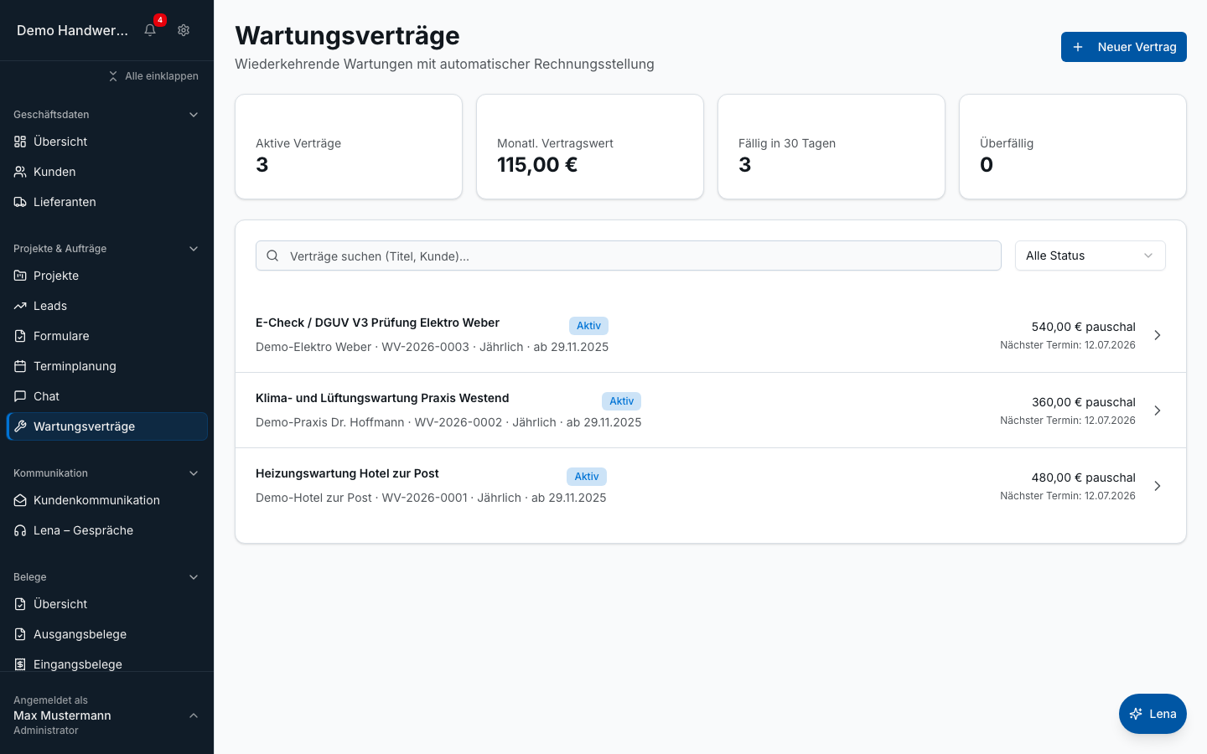
Task: Click the 540,00 € pauschal amount
Action: [1083, 327]
